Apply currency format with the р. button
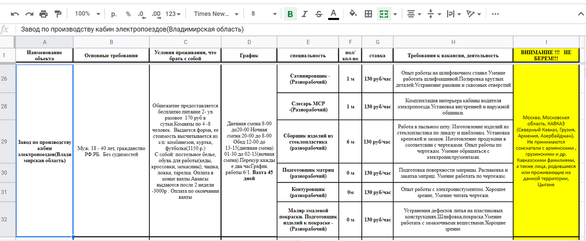Viewport: 586px width, 241px height. 114,14
